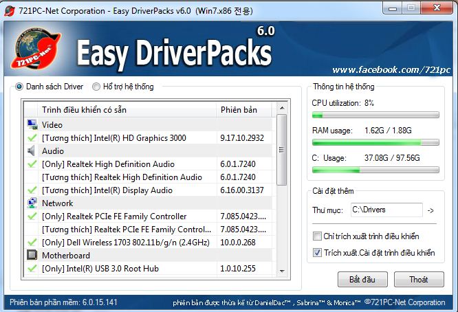Click the Audio category speaker icon

(x=31, y=151)
